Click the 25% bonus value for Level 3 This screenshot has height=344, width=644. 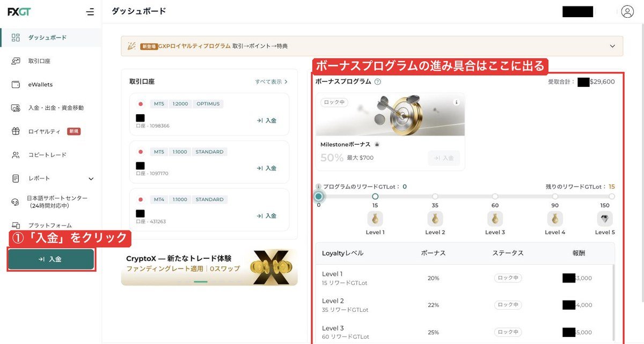coord(434,332)
